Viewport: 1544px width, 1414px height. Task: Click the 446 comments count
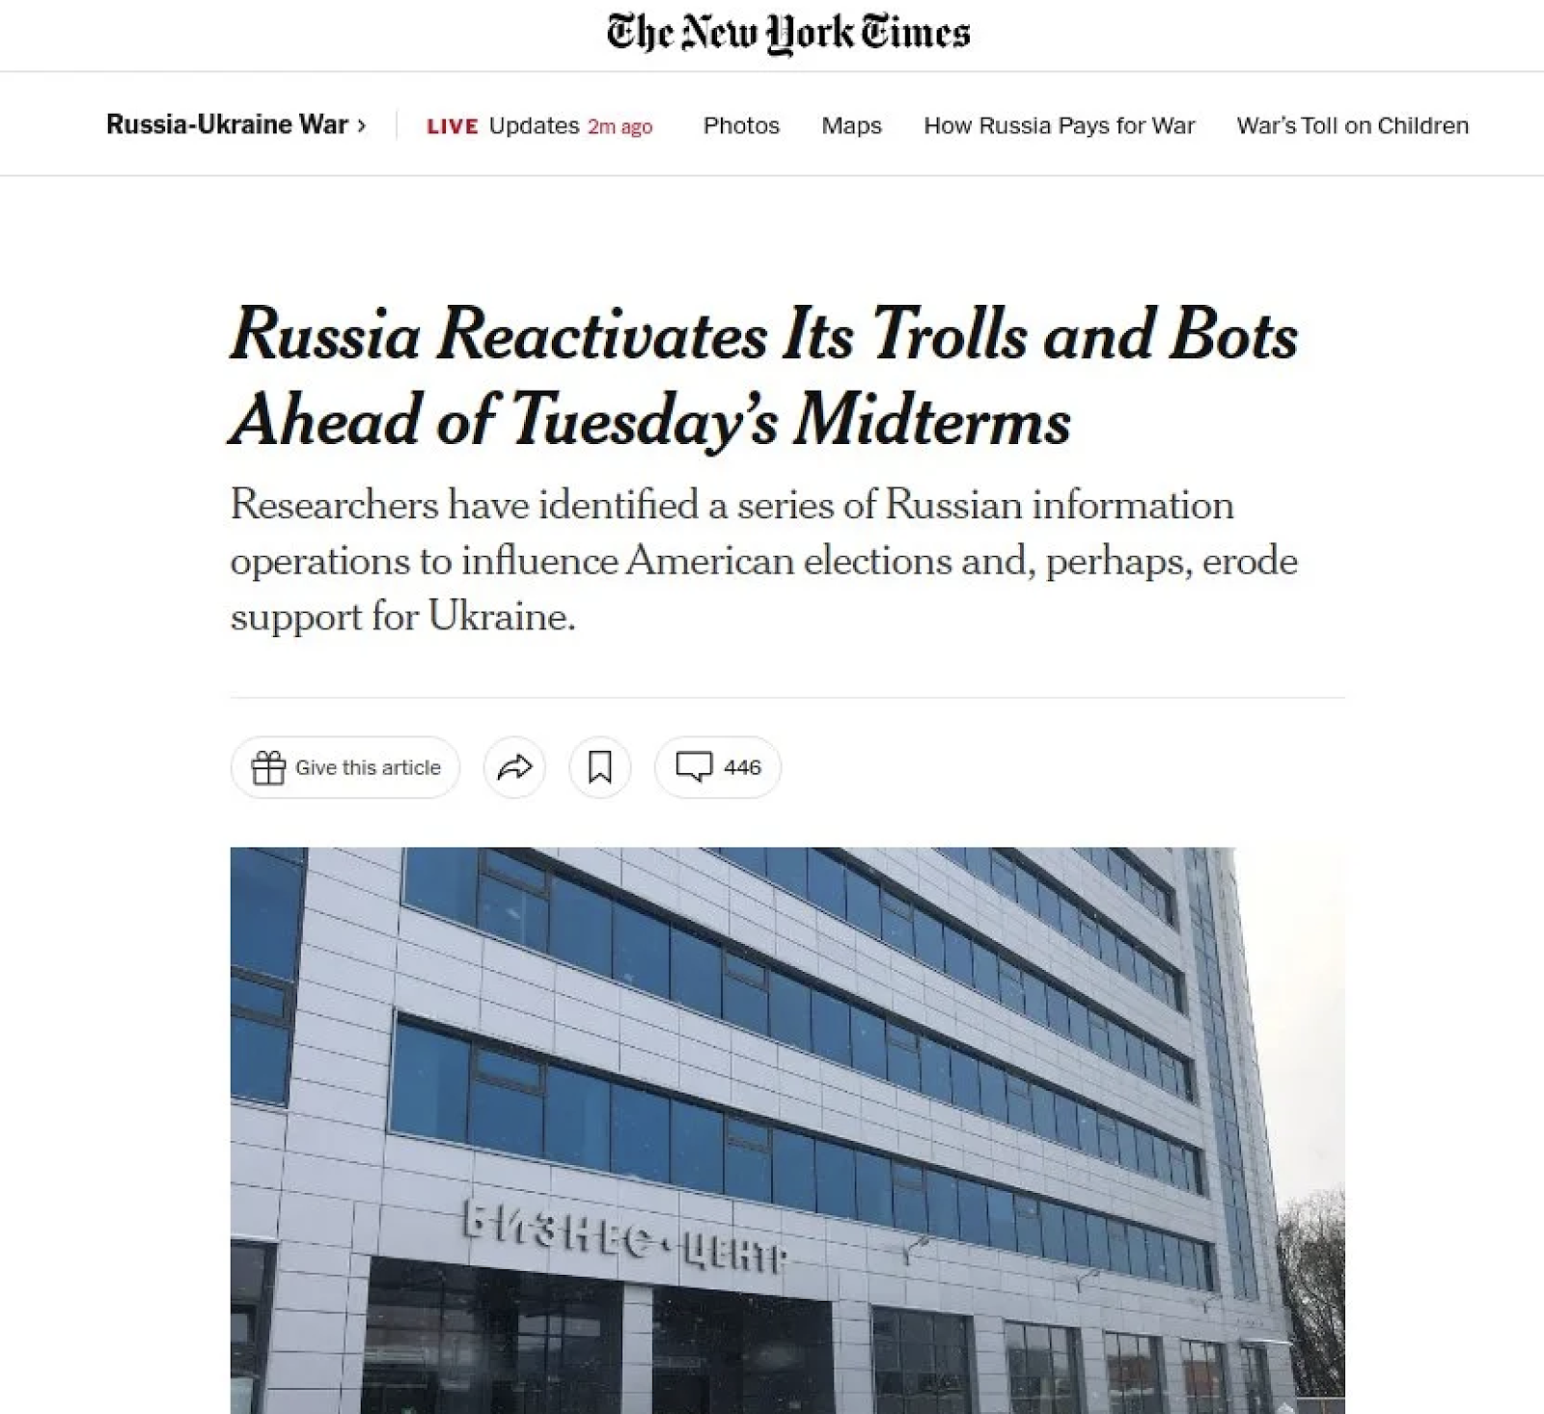point(742,767)
